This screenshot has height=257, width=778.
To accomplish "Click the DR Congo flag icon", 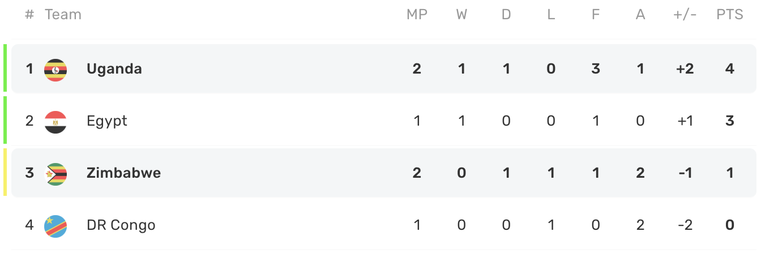I will [x=55, y=225].
